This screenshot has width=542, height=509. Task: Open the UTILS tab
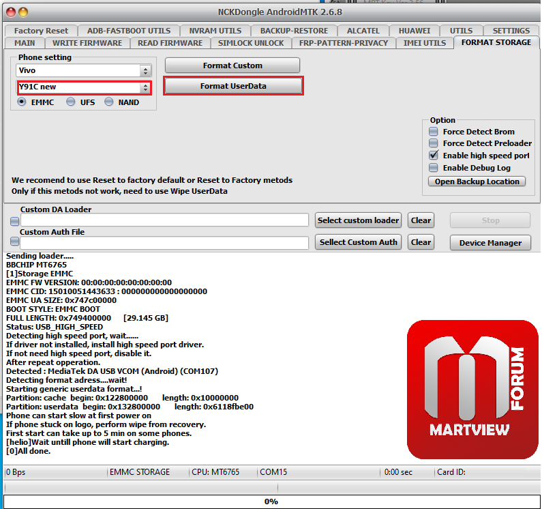pos(461,31)
